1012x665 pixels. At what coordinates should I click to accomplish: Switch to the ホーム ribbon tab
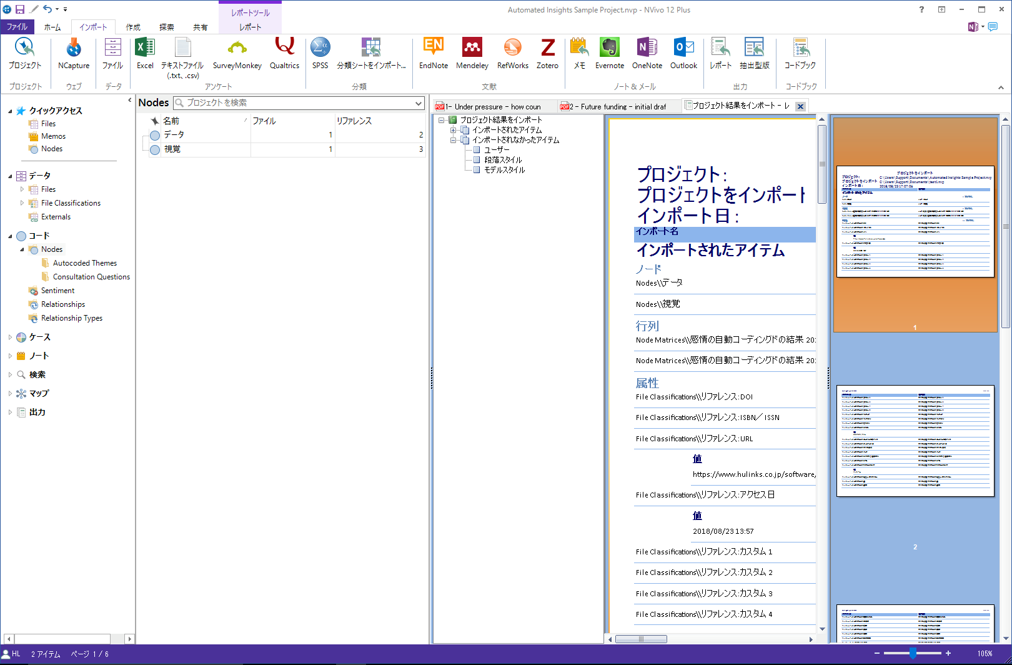pos(52,27)
